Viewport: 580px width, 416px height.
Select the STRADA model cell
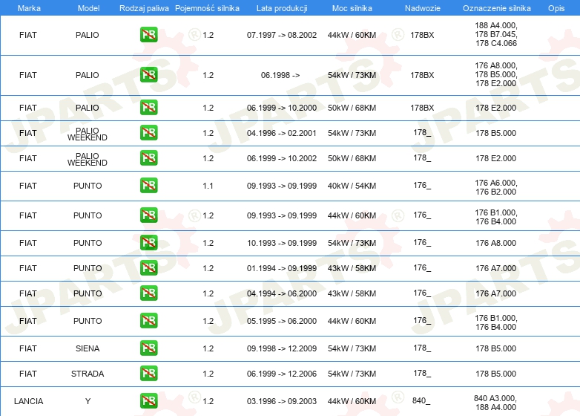pos(88,374)
